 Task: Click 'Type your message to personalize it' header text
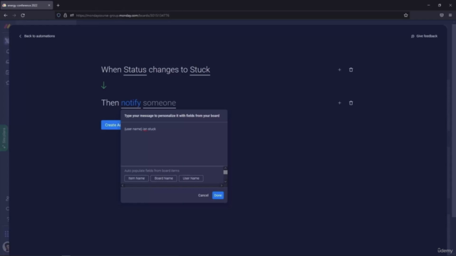tap(172, 115)
